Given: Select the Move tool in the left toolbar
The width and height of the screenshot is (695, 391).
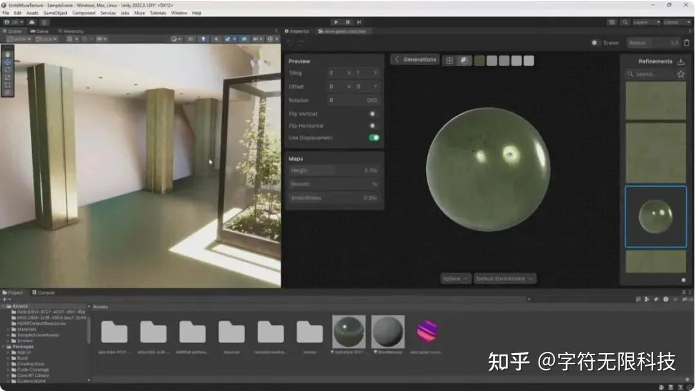Looking at the screenshot, I should coord(8,62).
